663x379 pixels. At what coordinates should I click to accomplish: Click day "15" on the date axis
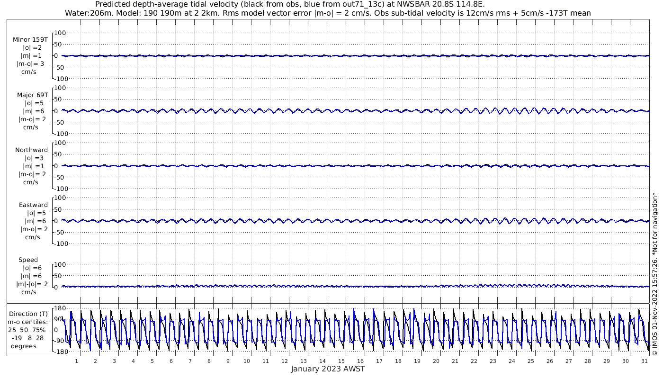coord(341,361)
